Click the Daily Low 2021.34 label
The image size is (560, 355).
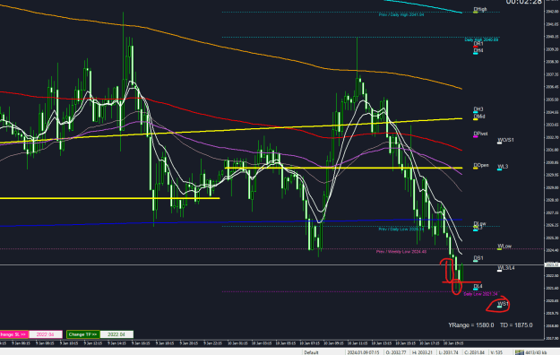click(x=480, y=294)
